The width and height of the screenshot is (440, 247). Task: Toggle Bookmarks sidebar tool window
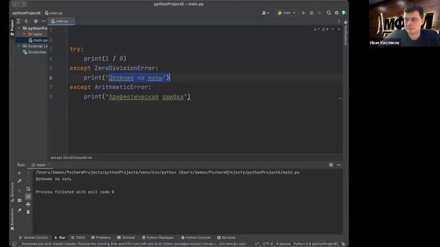[x=12, y=219]
